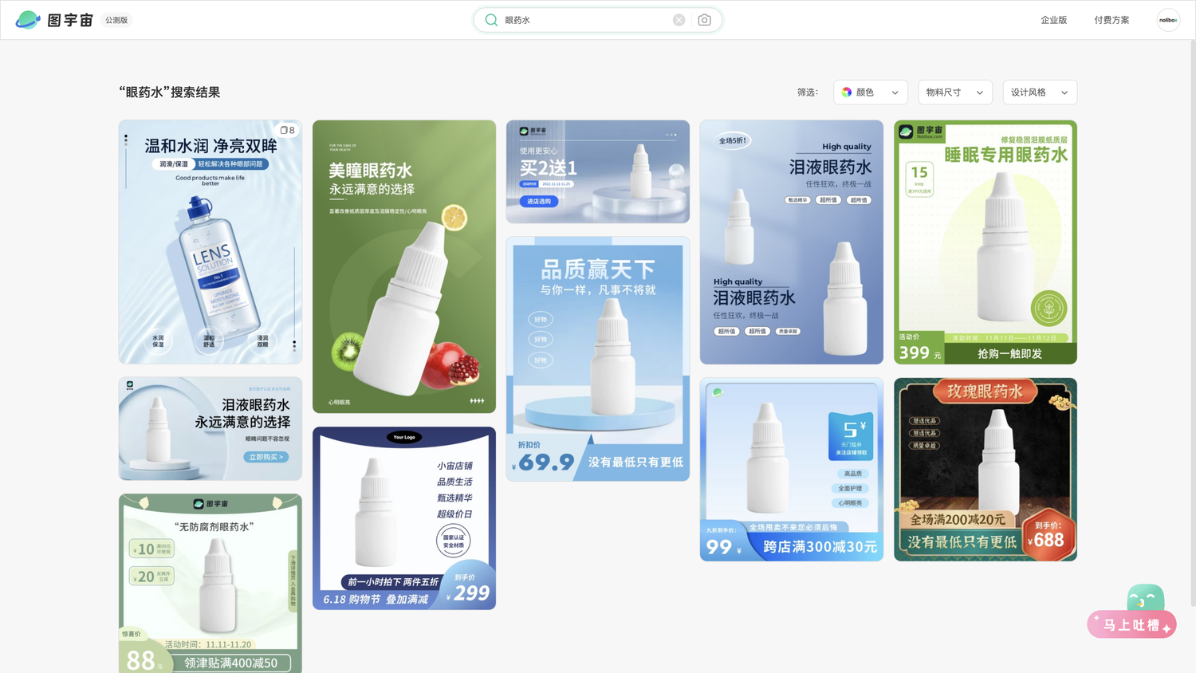The image size is (1196, 673).
Task: Clear the search text with the X icon
Action: click(x=679, y=20)
